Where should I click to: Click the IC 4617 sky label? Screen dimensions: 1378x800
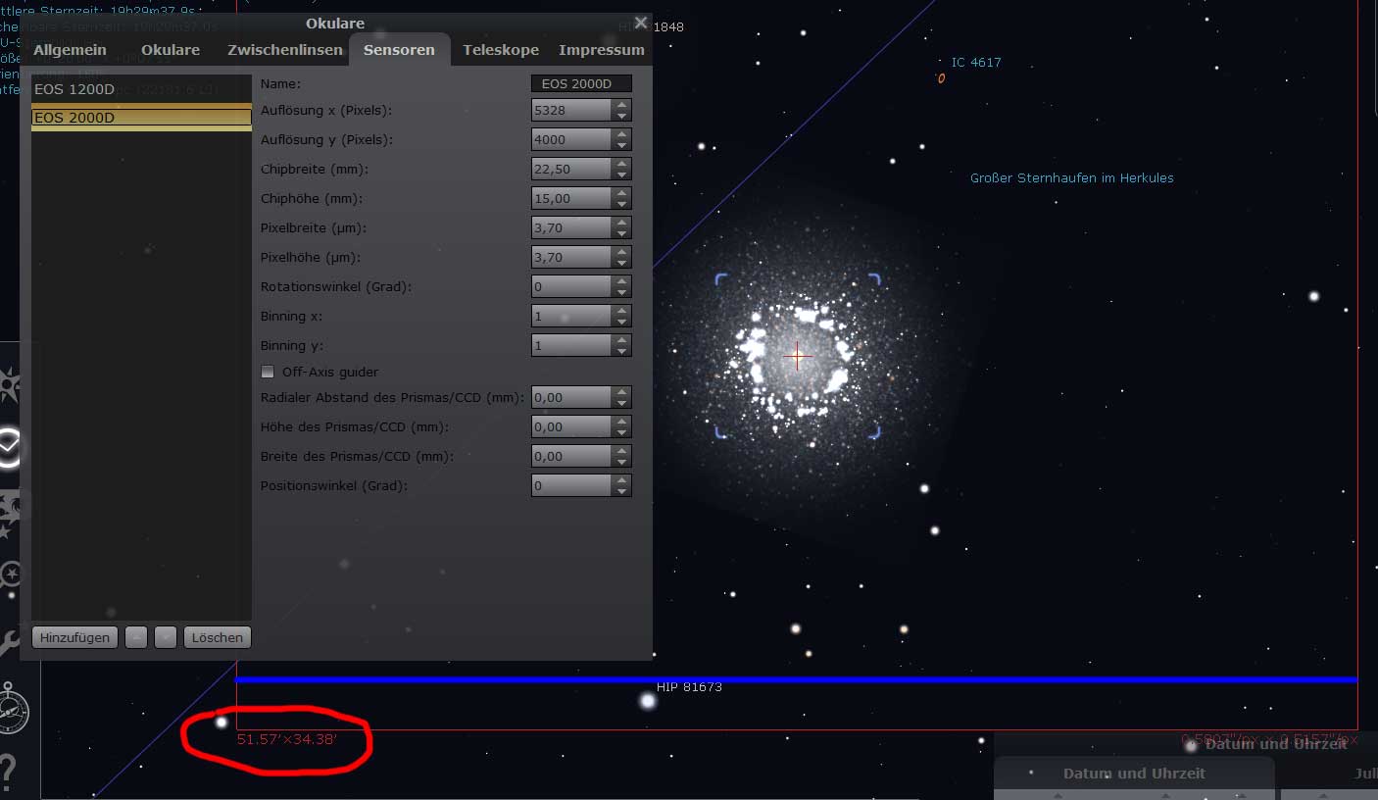pyautogui.click(x=976, y=63)
